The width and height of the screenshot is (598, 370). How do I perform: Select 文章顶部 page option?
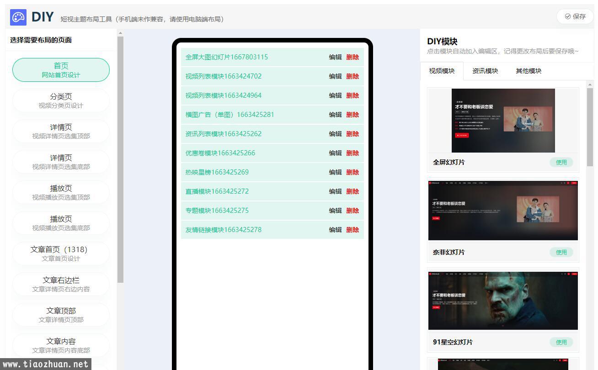click(61, 315)
